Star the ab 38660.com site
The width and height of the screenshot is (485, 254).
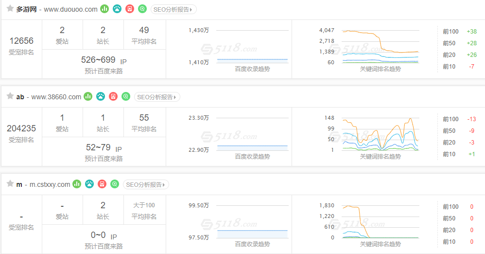click(10, 96)
